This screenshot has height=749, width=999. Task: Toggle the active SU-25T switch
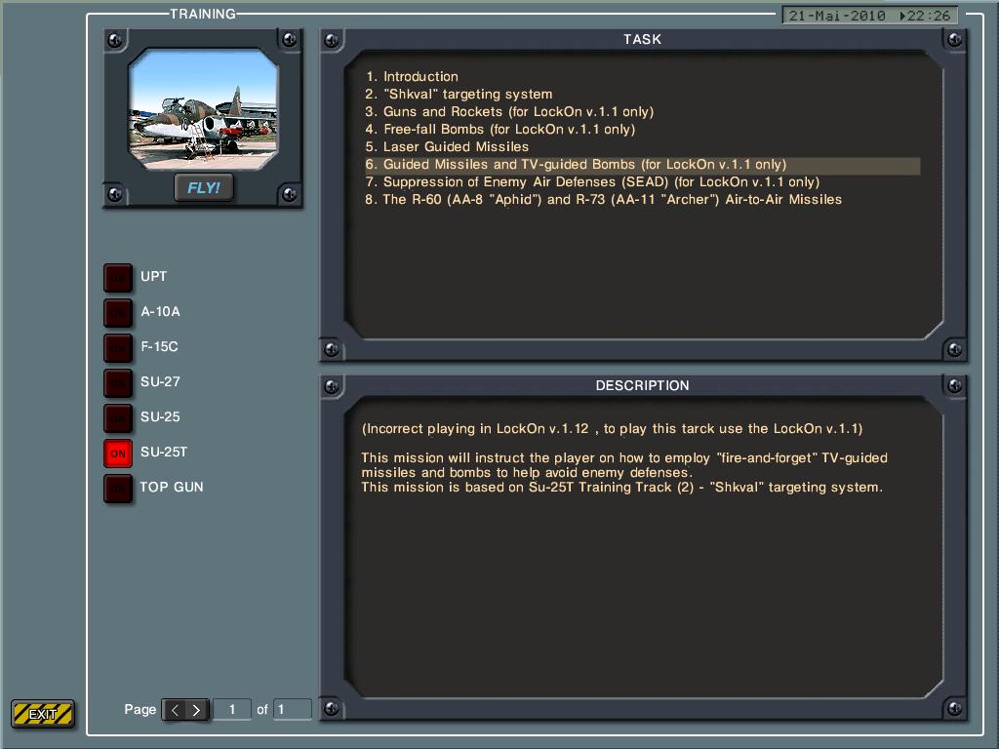point(118,453)
